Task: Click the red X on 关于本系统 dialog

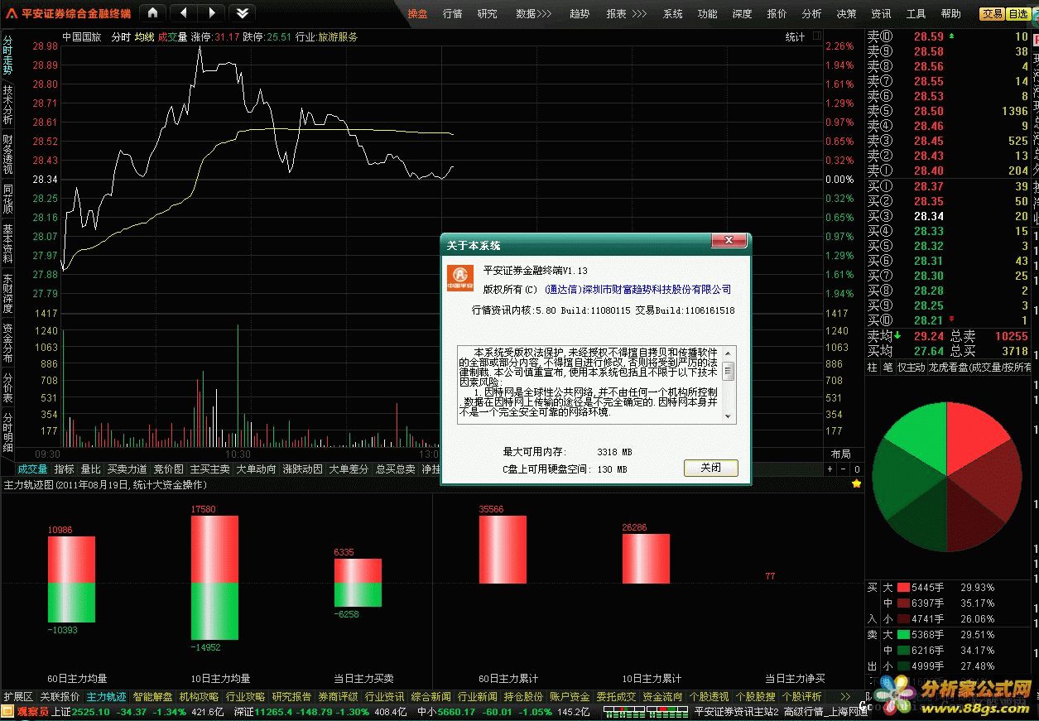Action: pos(729,241)
